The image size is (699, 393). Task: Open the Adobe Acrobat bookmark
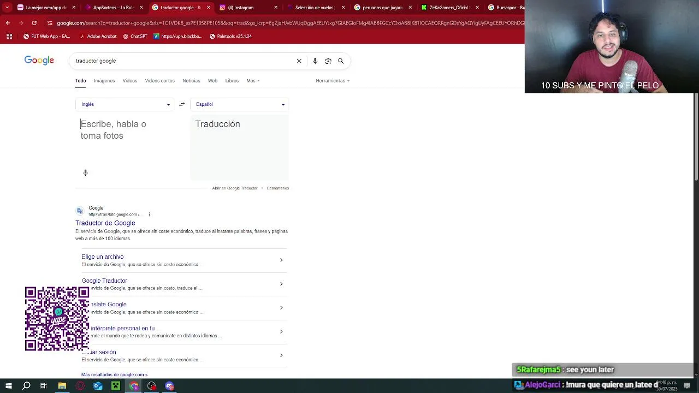(98, 37)
